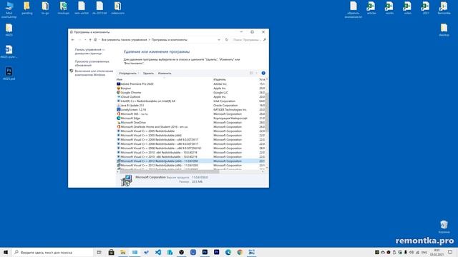Screen dimensions: 458x257
Task: Click the taskbar clock and date
Action: click(x=437, y=252)
